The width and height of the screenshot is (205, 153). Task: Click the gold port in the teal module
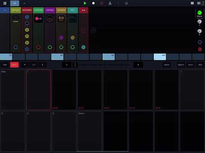coord(73,38)
